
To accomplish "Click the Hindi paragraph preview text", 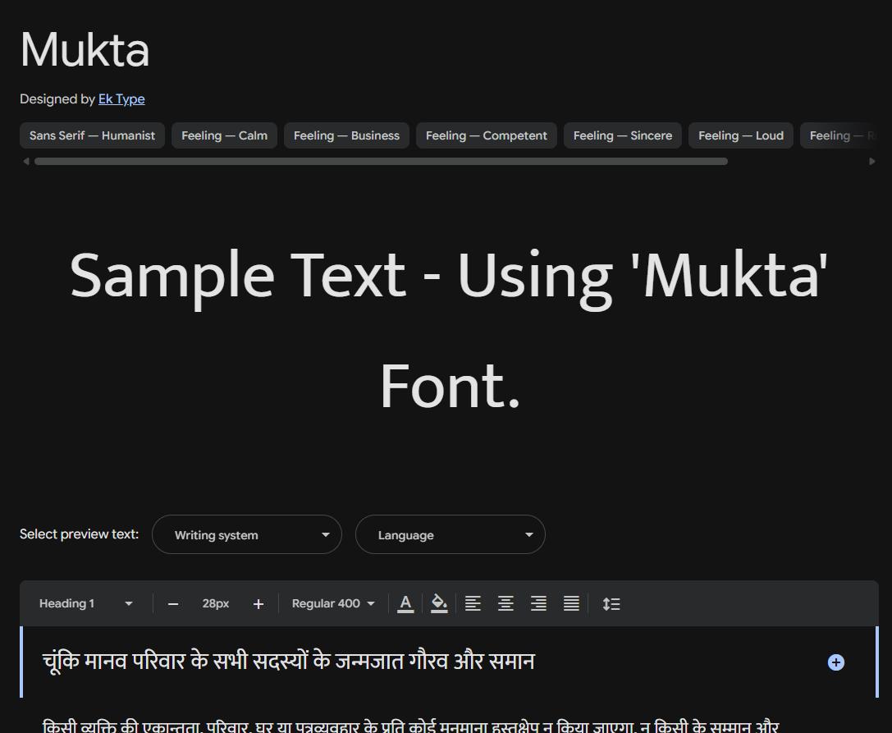I will coord(411,726).
